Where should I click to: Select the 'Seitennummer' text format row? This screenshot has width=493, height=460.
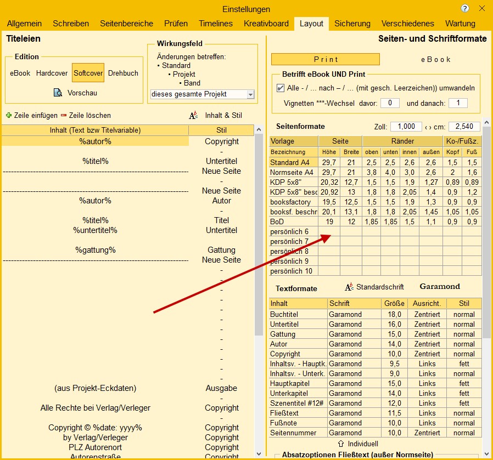[x=376, y=433]
